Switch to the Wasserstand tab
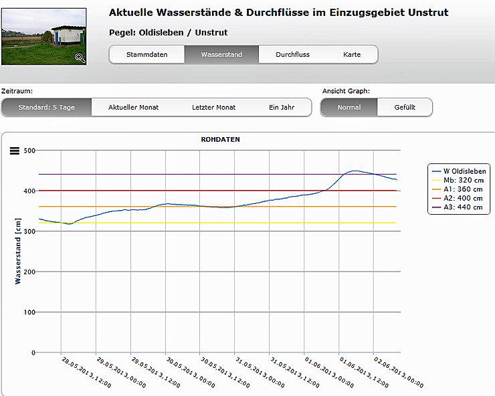Image resolution: width=495 pixels, height=396 pixels. 221,54
